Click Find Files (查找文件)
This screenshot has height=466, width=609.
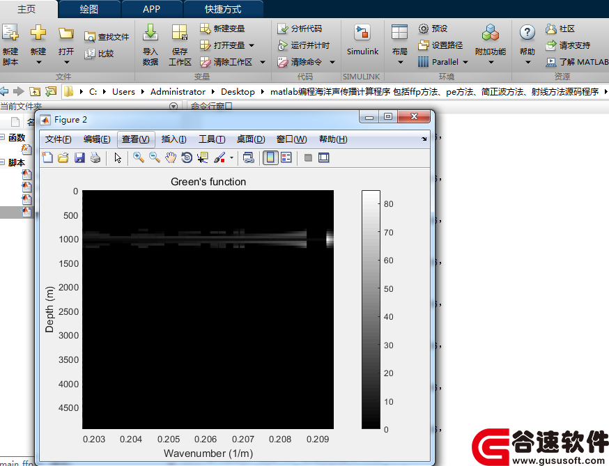107,37
